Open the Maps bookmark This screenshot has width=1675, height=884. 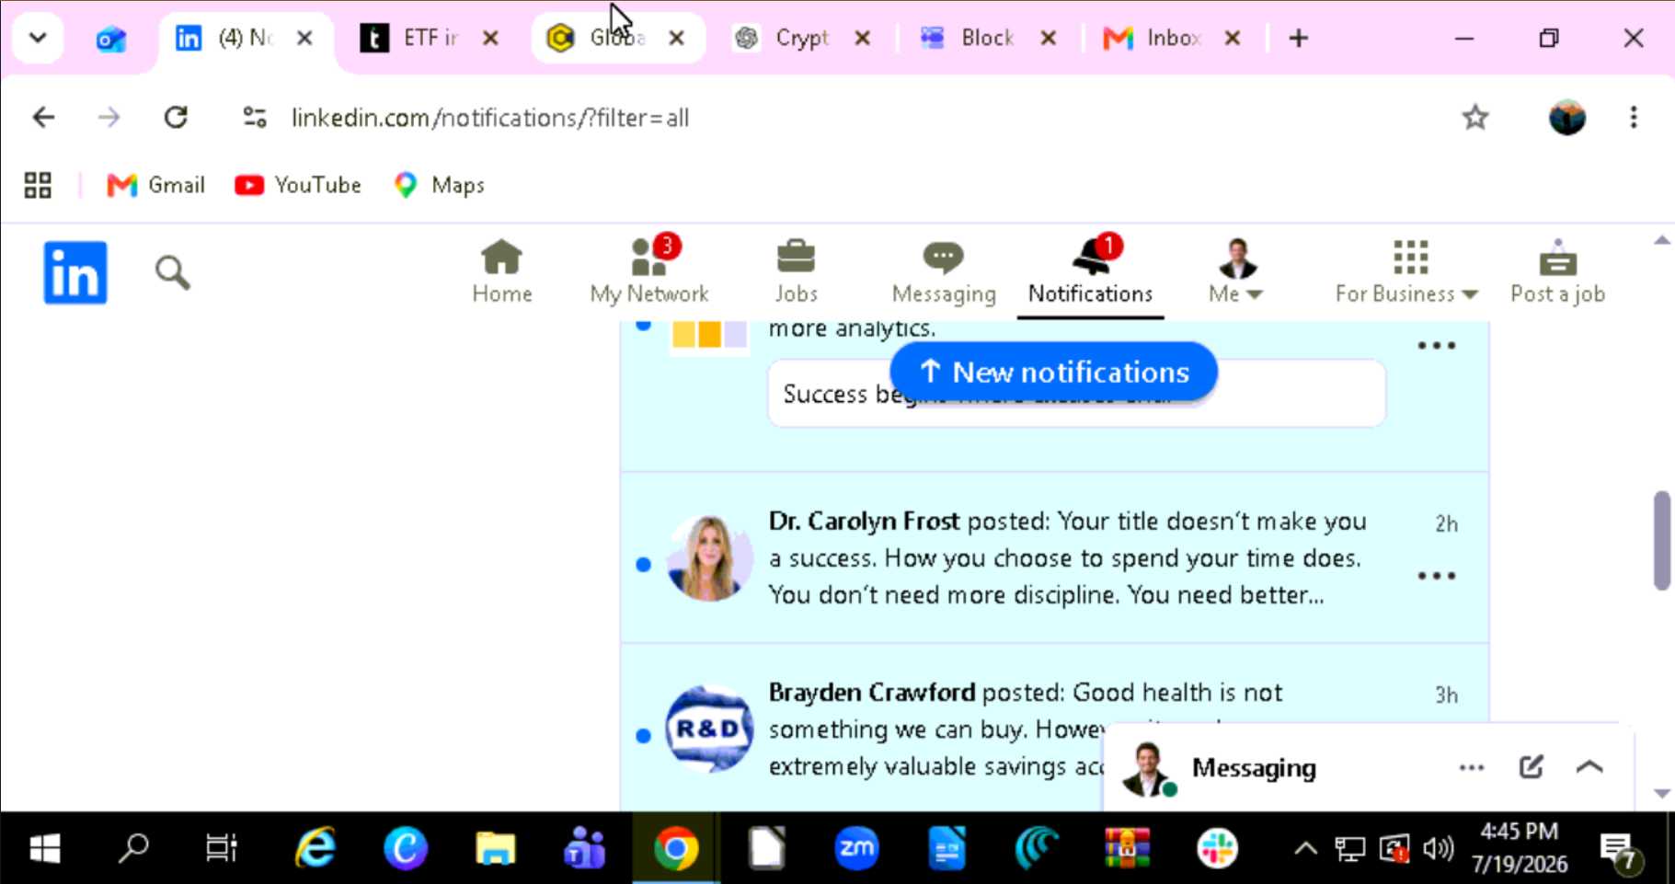(x=440, y=185)
